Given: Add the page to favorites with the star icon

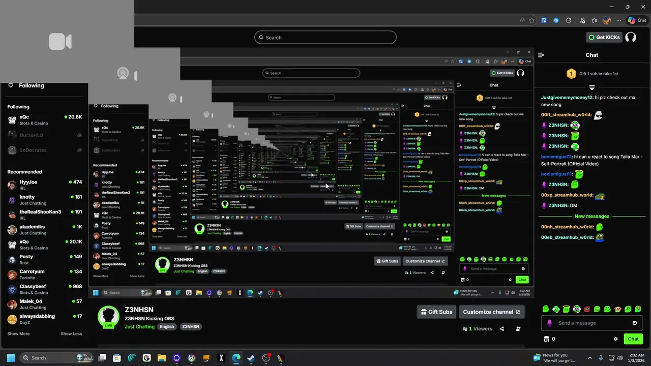Looking at the screenshot, I should click(x=531, y=20).
